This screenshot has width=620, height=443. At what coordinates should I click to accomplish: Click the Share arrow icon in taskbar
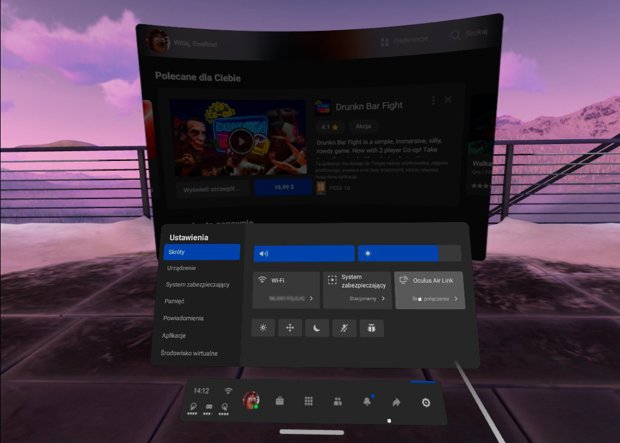click(396, 402)
